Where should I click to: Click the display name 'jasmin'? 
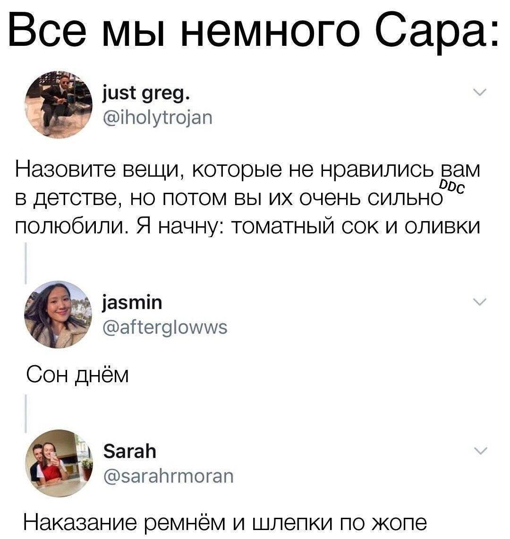pos(132,303)
